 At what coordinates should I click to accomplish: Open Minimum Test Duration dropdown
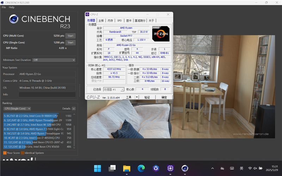tap(54, 60)
